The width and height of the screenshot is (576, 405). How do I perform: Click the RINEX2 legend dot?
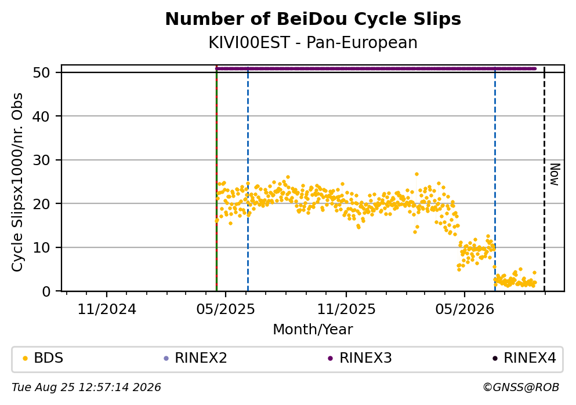[166, 359]
